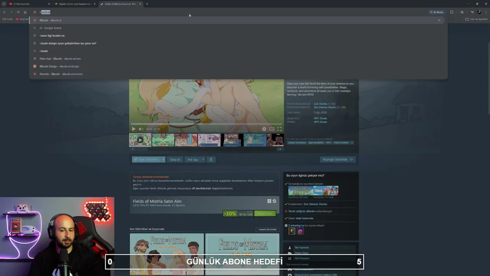The width and height of the screenshot is (490, 276).
Task: Expand more tags with the plus button
Action: [x=352, y=143]
